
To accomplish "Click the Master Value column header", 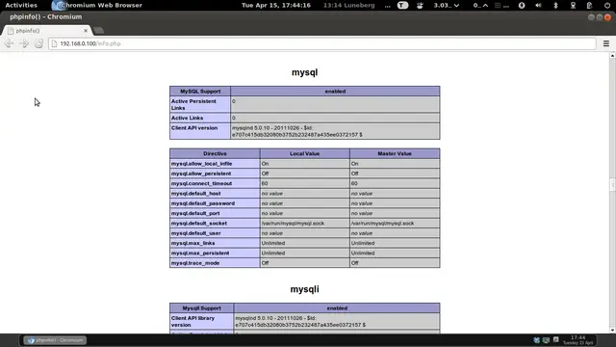I will point(395,153).
